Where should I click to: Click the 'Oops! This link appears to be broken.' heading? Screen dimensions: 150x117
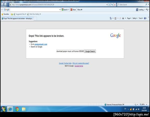(46, 36)
